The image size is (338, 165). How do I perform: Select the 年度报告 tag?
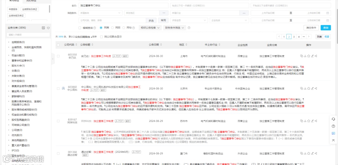point(13,9)
